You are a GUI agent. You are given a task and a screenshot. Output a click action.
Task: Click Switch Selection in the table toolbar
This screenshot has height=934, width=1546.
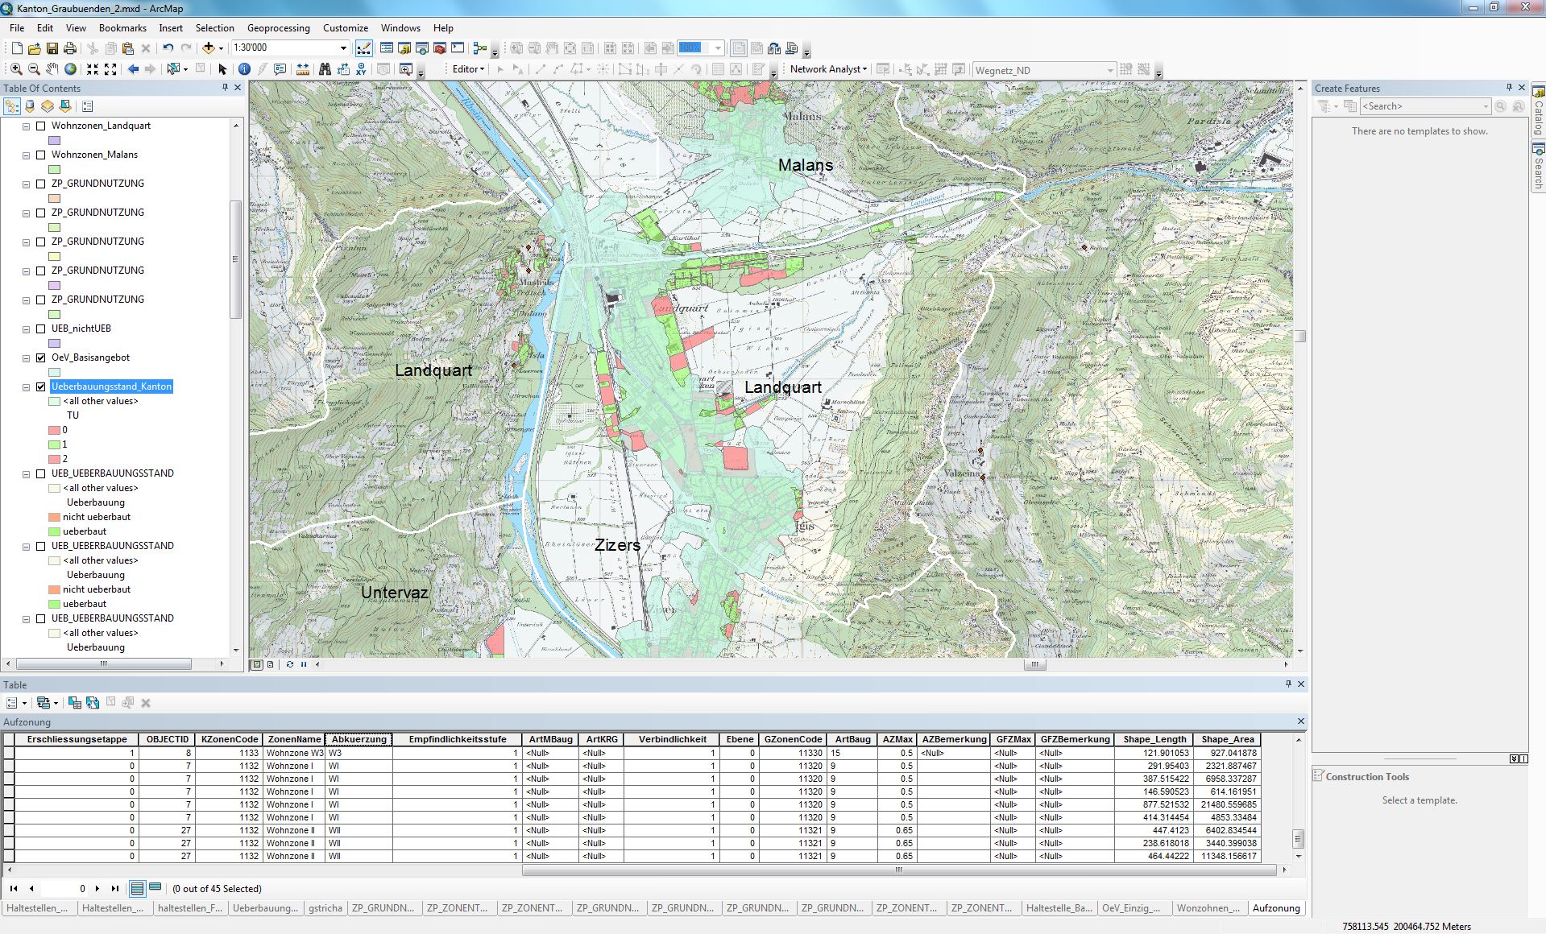click(x=93, y=703)
